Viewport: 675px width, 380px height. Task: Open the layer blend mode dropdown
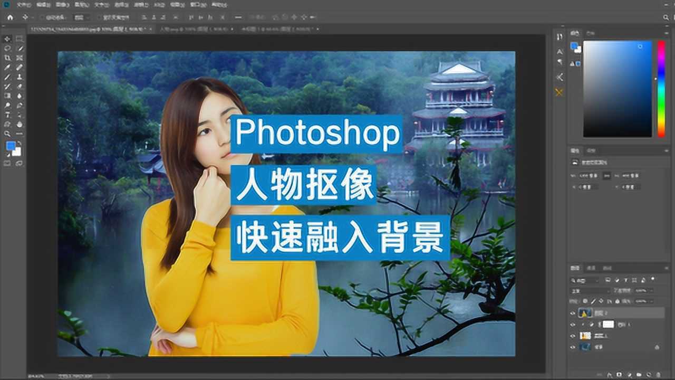[590, 291]
